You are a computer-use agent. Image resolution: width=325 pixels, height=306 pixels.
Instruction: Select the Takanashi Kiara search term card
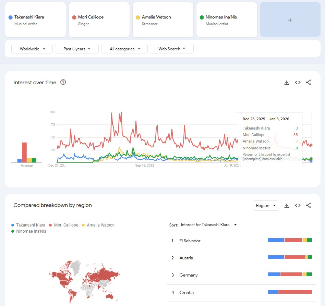point(35,20)
